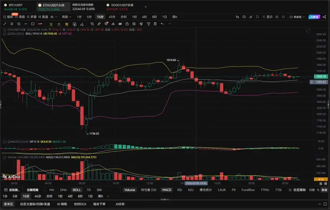This screenshot has width=330, height=210.
Task: Click the chart settings gear icon
Action: [x=277, y=17]
